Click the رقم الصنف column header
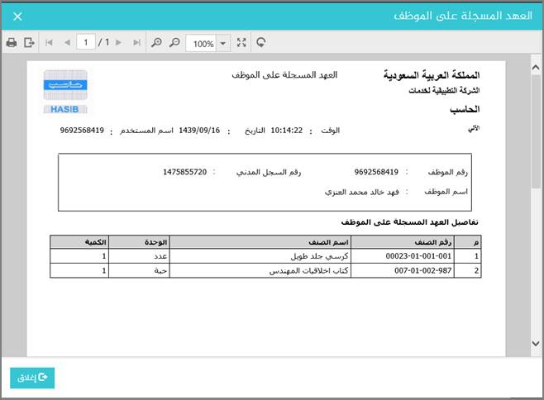This screenshot has width=544, height=400. click(x=403, y=242)
